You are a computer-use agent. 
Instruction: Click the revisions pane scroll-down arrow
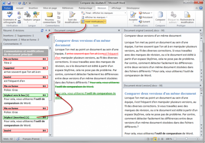pyautogui.click(x=50, y=135)
